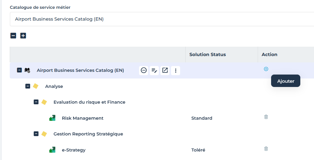Click the catalog book icon in root row

coord(27,70)
